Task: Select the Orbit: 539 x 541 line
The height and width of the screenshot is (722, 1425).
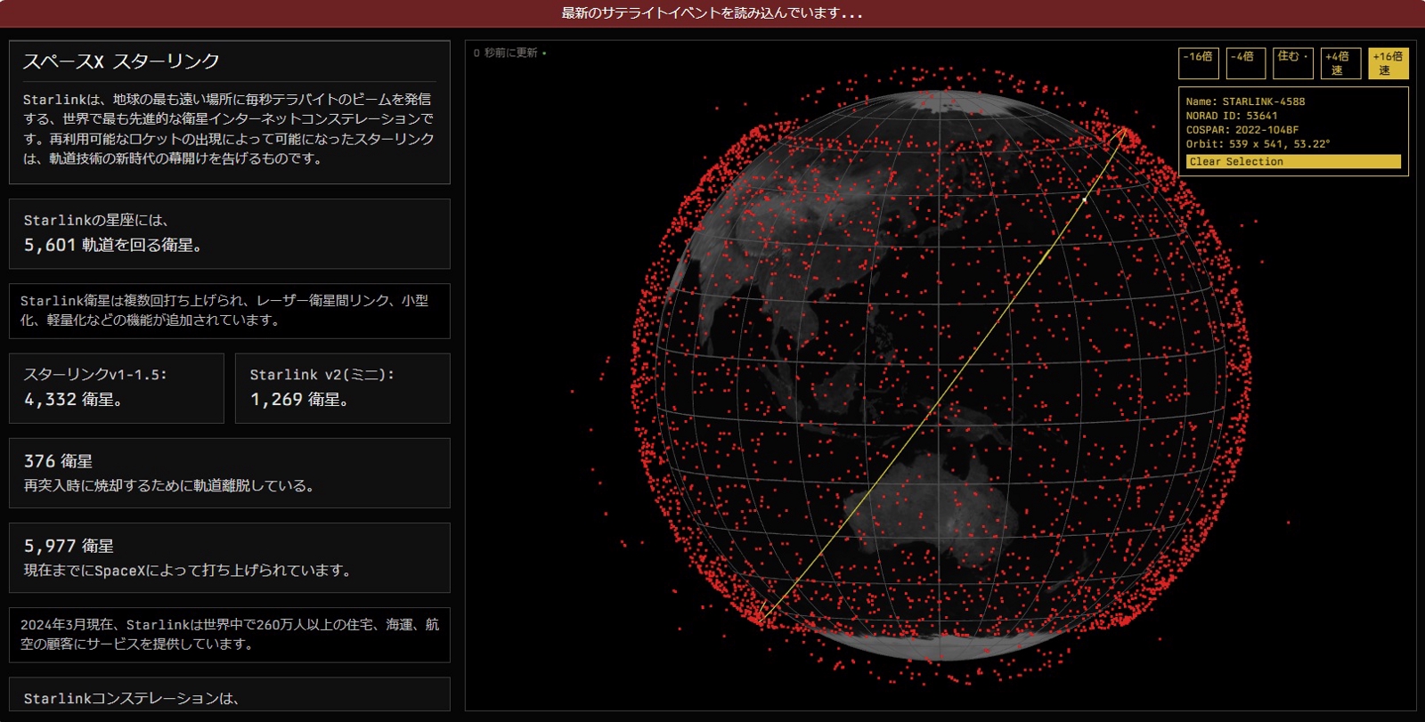Action: click(1258, 144)
